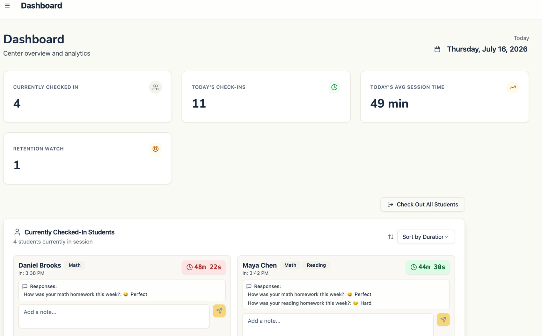Send the note for Daniel Brooks

[x=219, y=311]
